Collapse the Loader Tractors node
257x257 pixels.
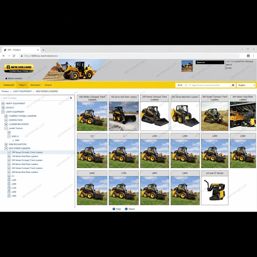click(6, 128)
